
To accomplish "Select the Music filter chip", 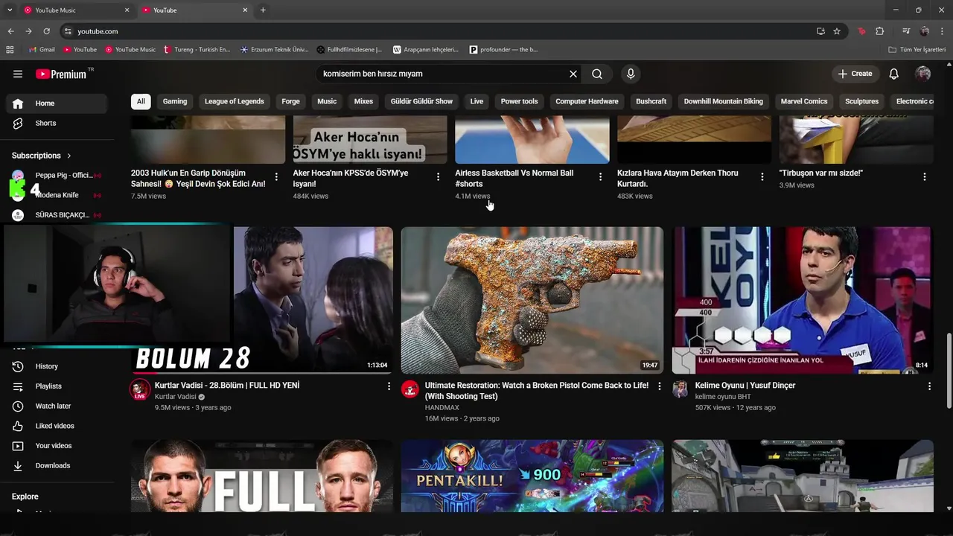I will point(327,101).
